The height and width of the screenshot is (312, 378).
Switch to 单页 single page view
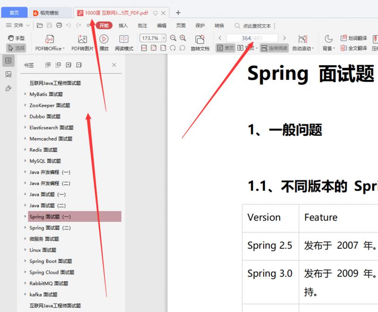(x=225, y=48)
